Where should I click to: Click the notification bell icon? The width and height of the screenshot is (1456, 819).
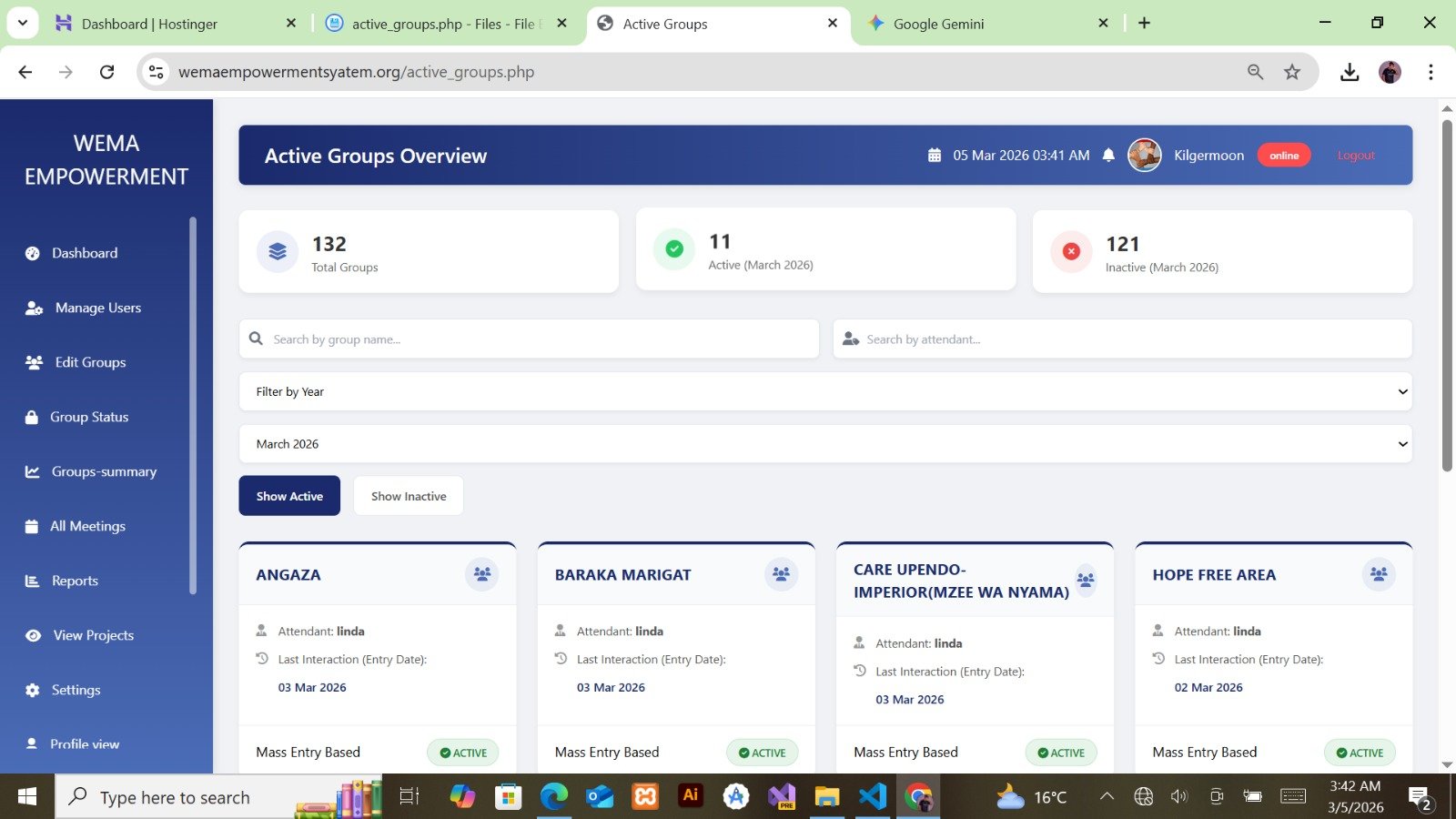tap(1108, 156)
